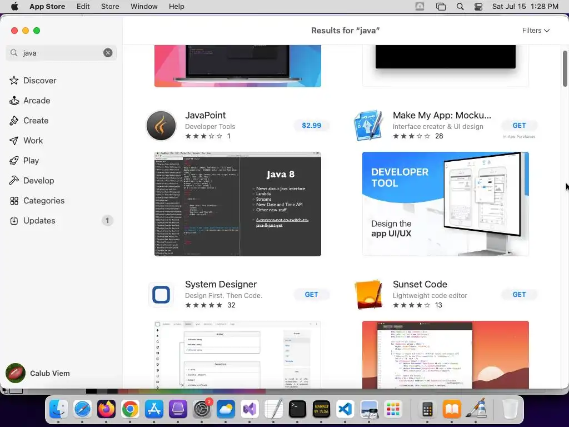The image size is (569, 427).
Task: Open the Calub Viem account profile
Action: [38, 373]
